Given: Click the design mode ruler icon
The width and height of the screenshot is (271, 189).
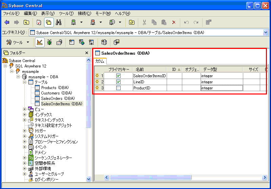Looking at the screenshot, I should click(x=39, y=42).
